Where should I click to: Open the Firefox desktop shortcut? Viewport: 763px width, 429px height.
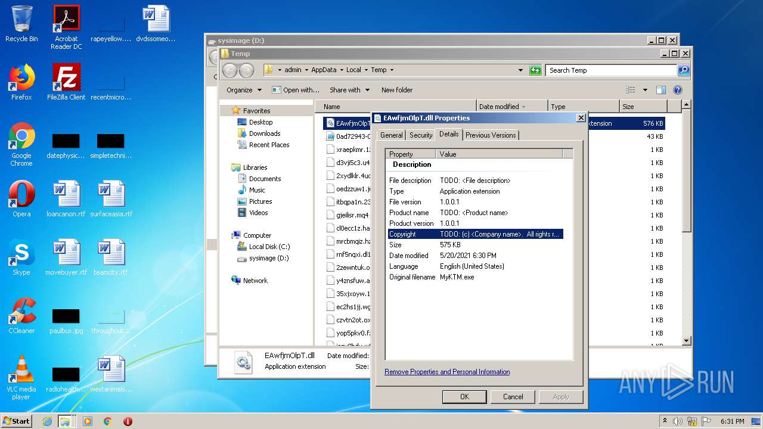tap(21, 82)
